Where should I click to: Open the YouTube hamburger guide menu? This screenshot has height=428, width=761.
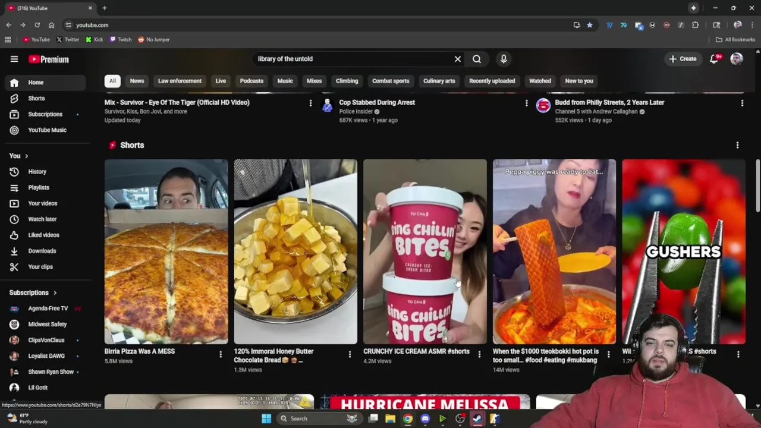(14, 59)
